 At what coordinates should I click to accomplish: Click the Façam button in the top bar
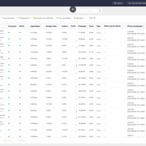(118, 3)
